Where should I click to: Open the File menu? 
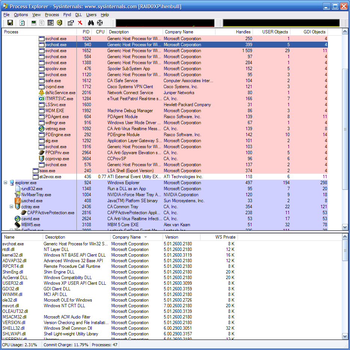point(6,15)
